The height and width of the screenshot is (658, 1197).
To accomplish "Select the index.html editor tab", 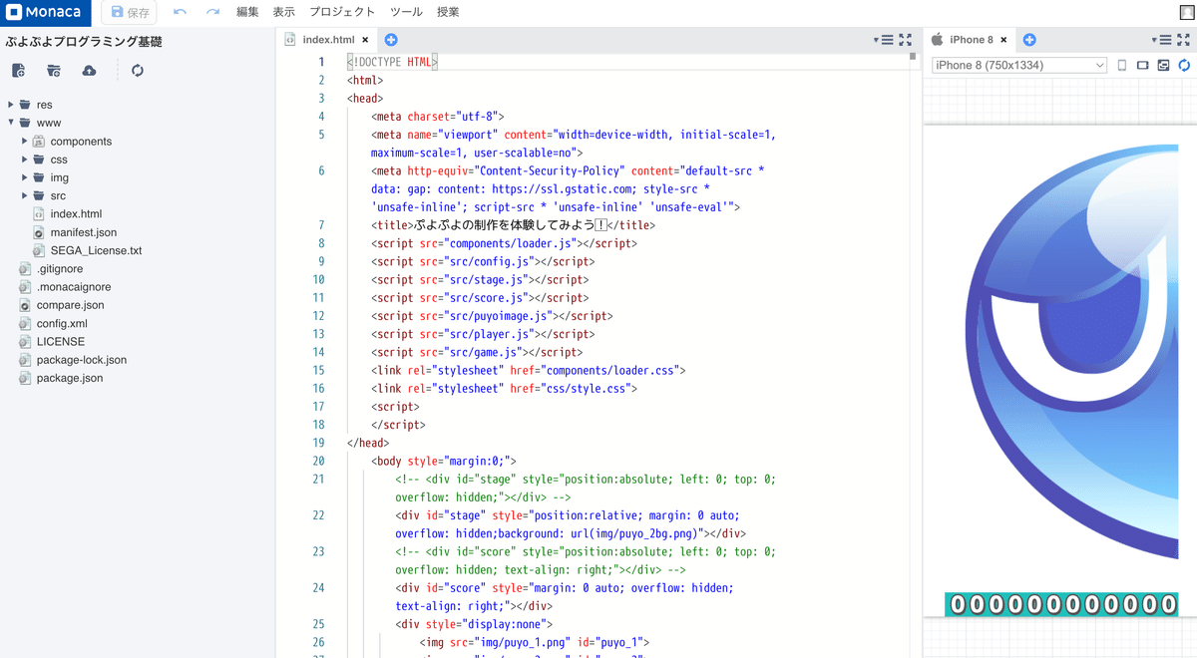I will pos(327,40).
